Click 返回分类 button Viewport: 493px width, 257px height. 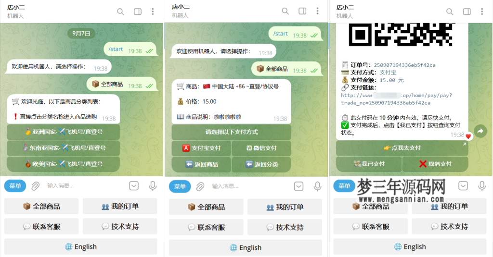[261, 164]
